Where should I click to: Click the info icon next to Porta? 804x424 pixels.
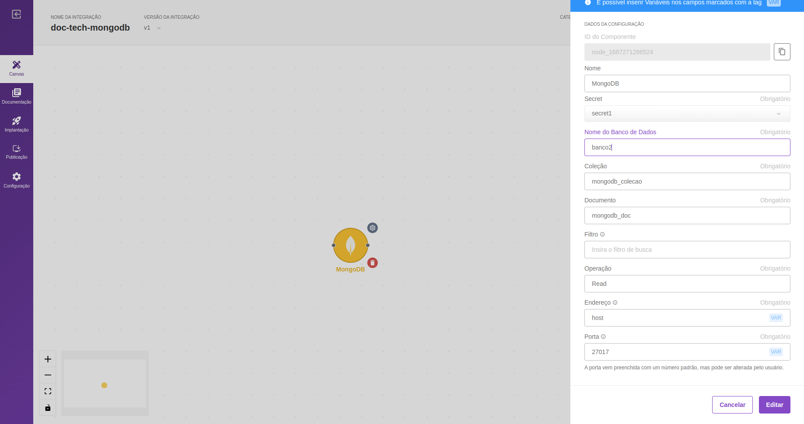[603, 337]
